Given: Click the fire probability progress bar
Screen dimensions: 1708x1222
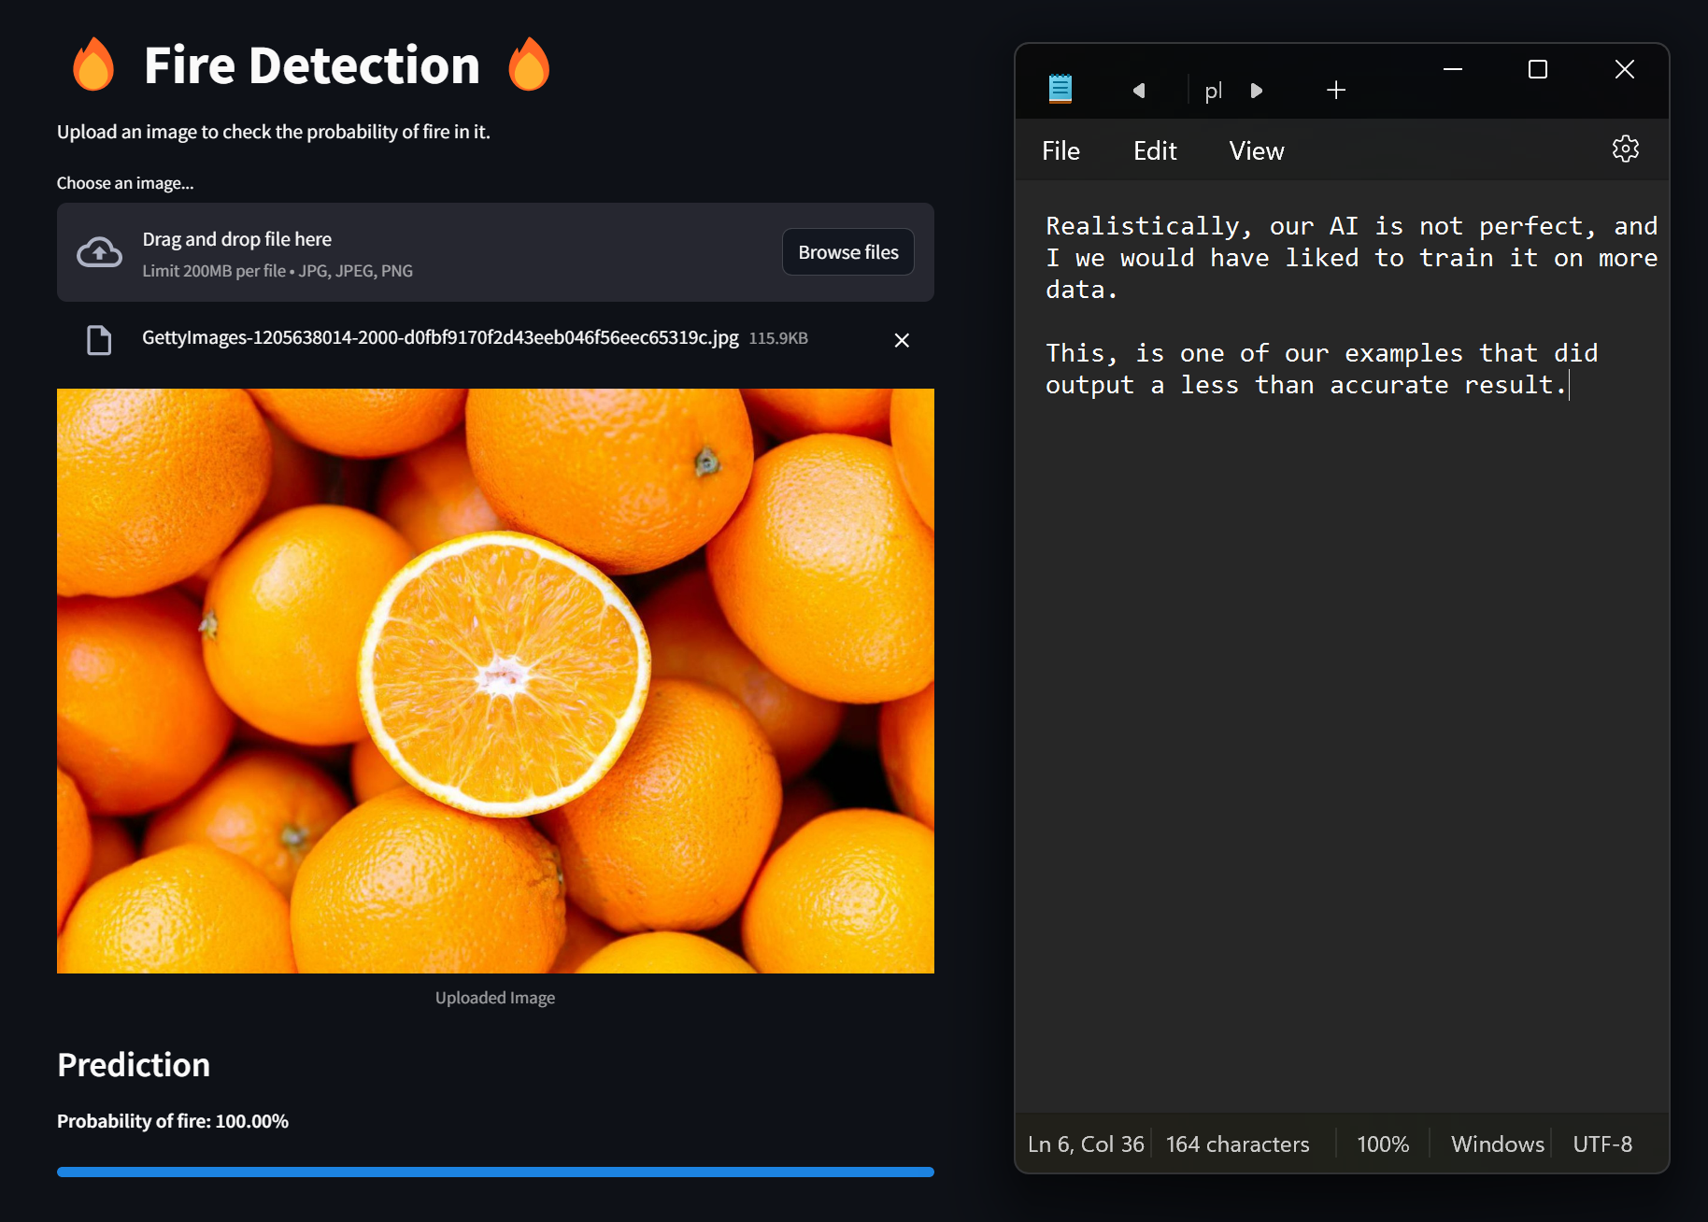Looking at the screenshot, I should coord(495,1172).
